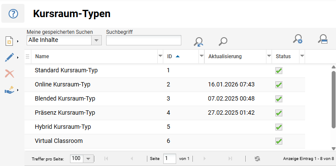Click the Kursraum-Typen page title
The height and width of the screenshot is (166, 336).
pos(72,14)
